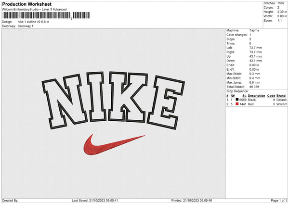This screenshot has width=289, height=204.
Task: Click the Left value 73.7 mm
Action: pyautogui.click(x=256, y=48)
